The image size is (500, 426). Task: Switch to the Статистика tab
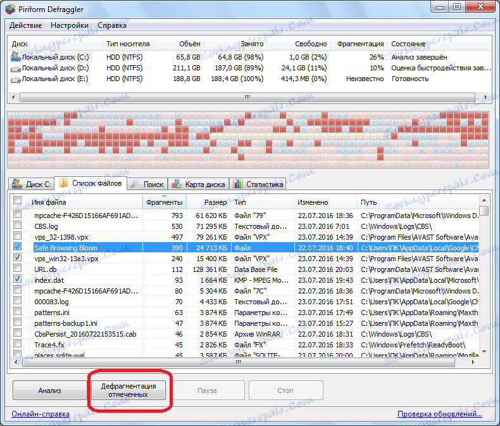click(258, 184)
